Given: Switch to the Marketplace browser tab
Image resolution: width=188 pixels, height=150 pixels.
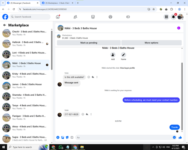Looking at the screenshot, I should (58, 3).
